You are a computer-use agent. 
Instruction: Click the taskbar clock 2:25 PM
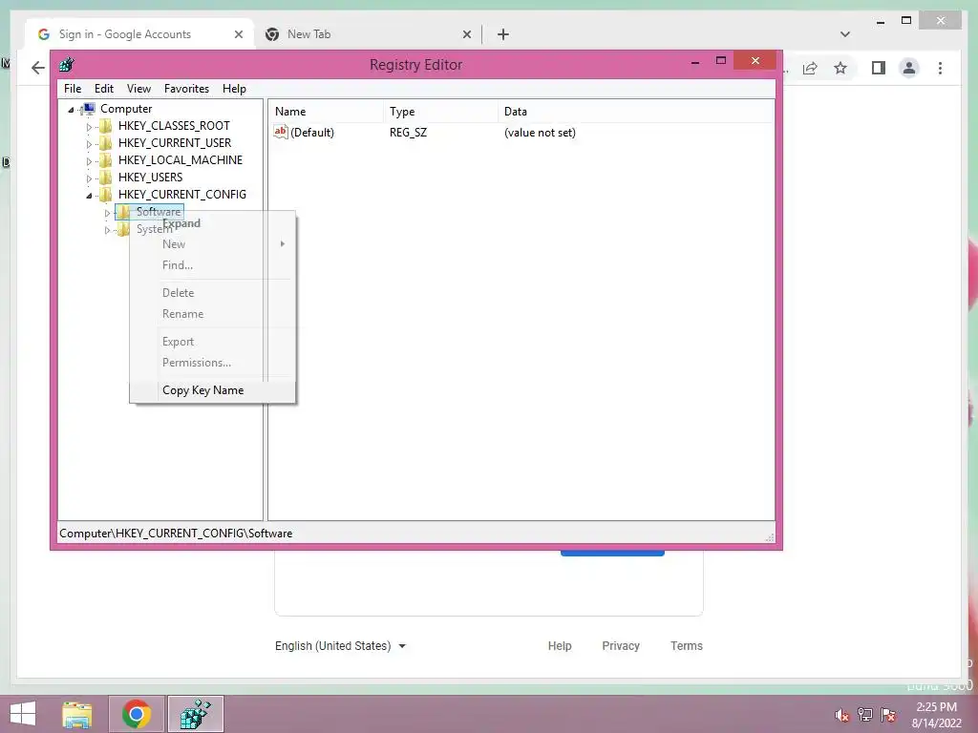pyautogui.click(x=936, y=707)
